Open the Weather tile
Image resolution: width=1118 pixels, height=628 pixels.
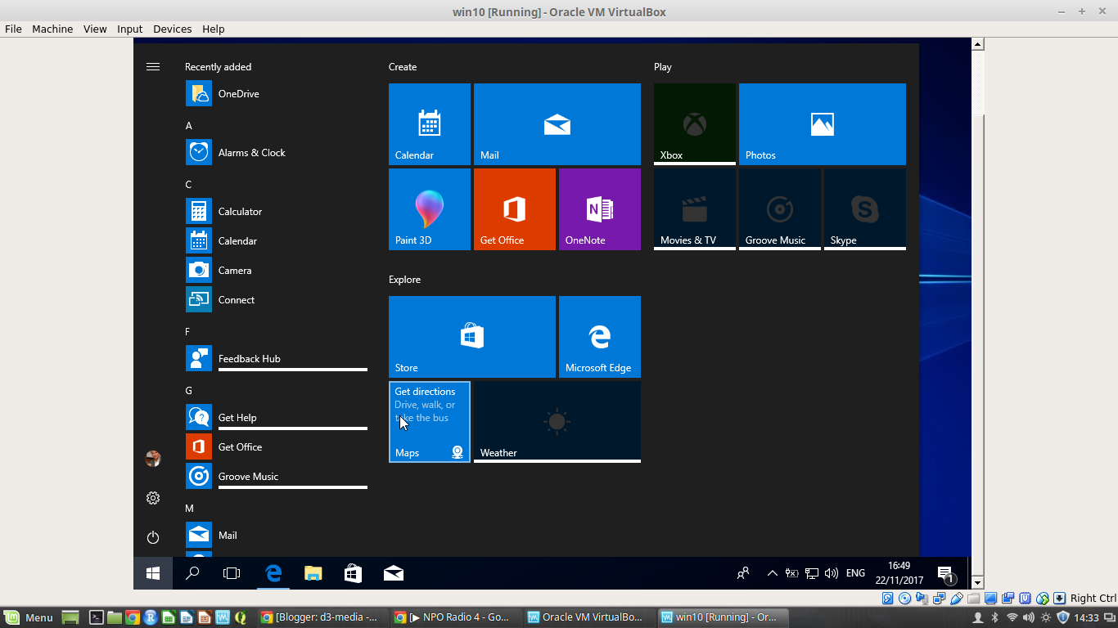pyautogui.click(x=557, y=421)
